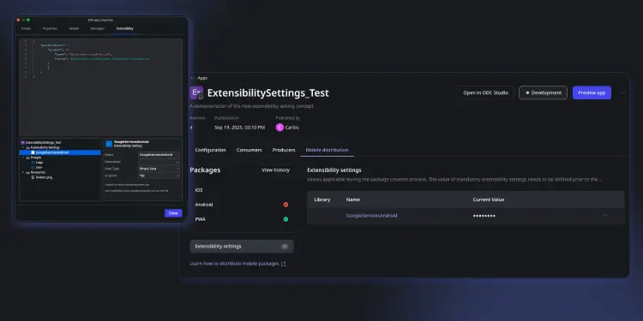
Task: Open the Extensibility settings section button
Action: [242, 247]
